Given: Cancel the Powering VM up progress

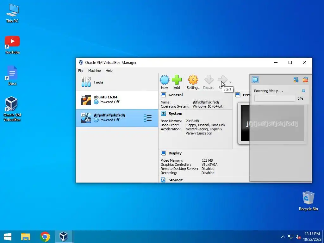Looking at the screenshot, I should click(x=303, y=90).
